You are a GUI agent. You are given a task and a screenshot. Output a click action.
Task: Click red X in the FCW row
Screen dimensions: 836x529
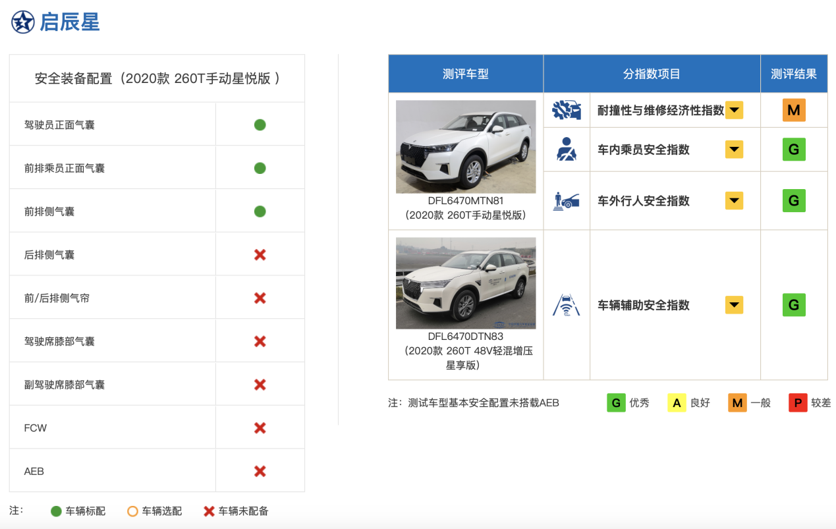260,428
